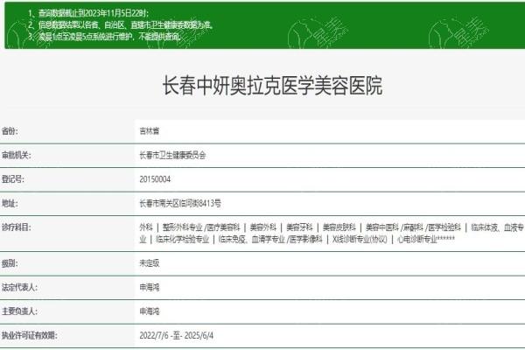525x350 pixels.
Task: Click the validity period 2022/7/6 -至- 2025/6/4
Action: tap(176, 335)
